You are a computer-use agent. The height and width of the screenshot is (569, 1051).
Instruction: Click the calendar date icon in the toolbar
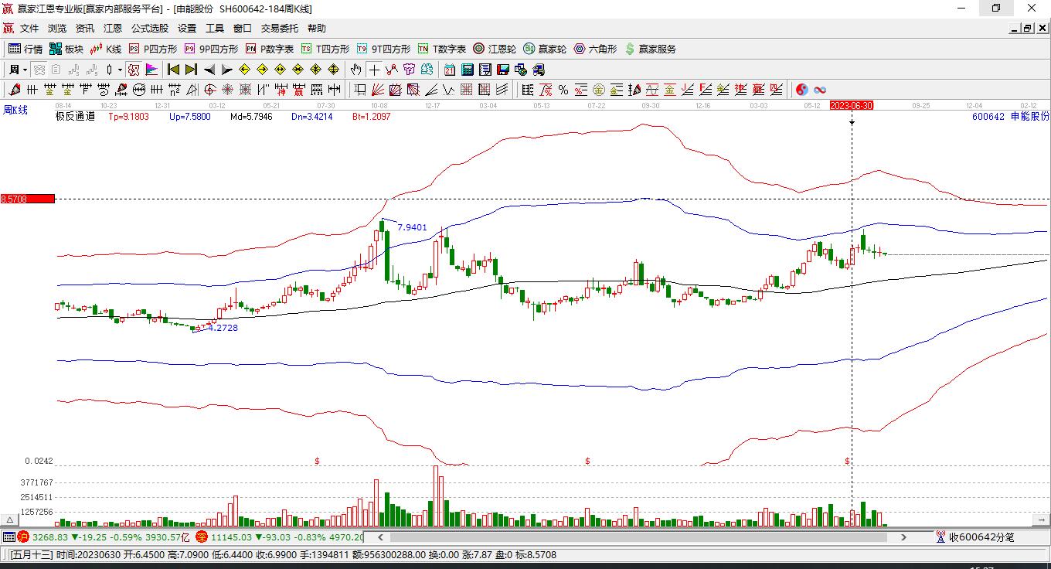point(449,70)
